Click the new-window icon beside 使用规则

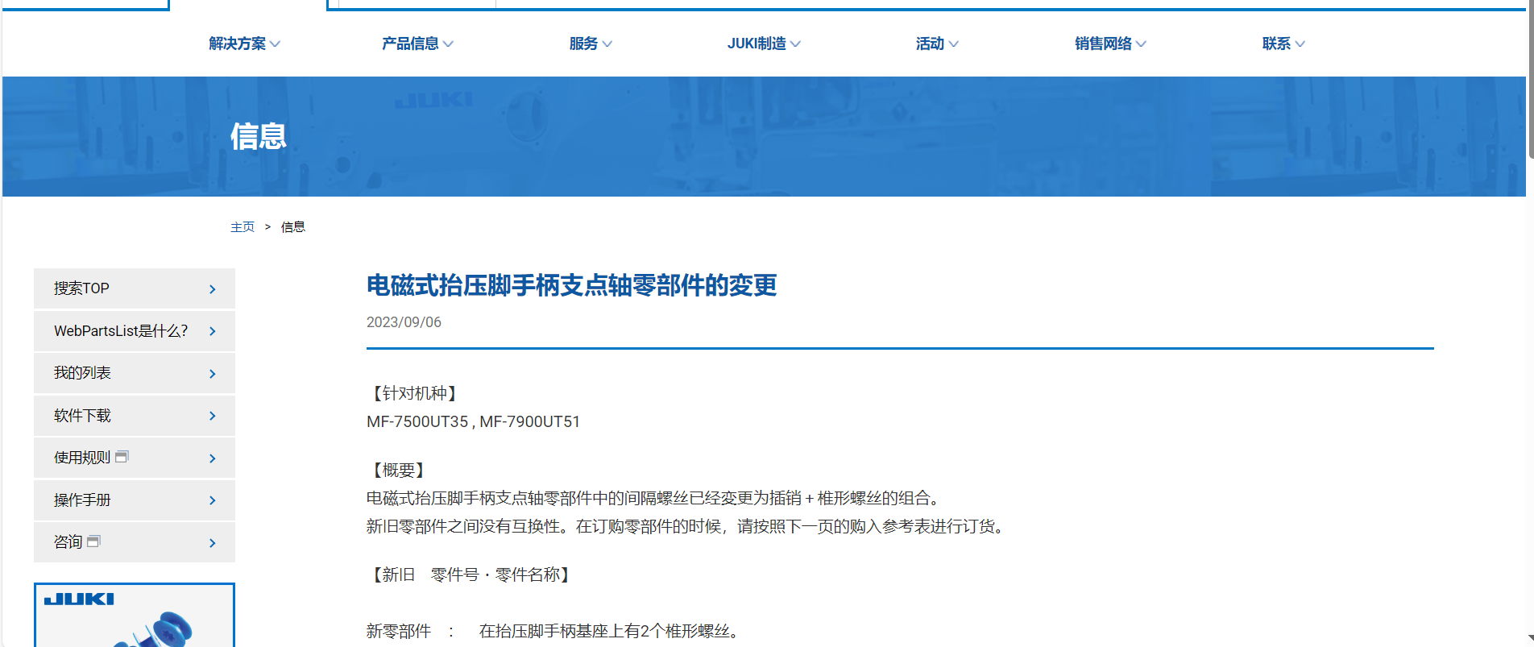[x=122, y=457]
